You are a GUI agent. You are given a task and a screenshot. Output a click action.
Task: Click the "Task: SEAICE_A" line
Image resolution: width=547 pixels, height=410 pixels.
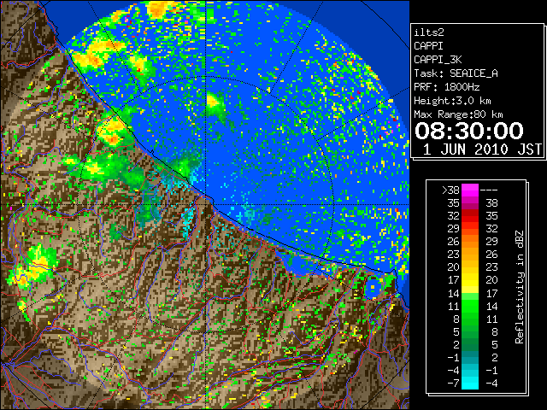[456, 73]
